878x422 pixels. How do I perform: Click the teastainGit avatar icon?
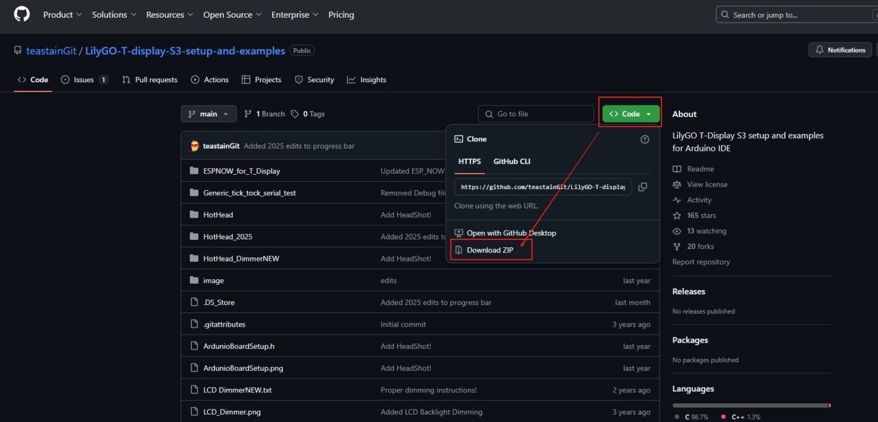click(x=194, y=146)
